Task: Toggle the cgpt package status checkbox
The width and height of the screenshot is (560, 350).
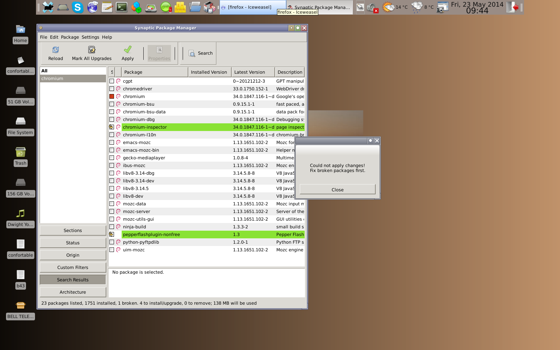Action: coord(112,81)
